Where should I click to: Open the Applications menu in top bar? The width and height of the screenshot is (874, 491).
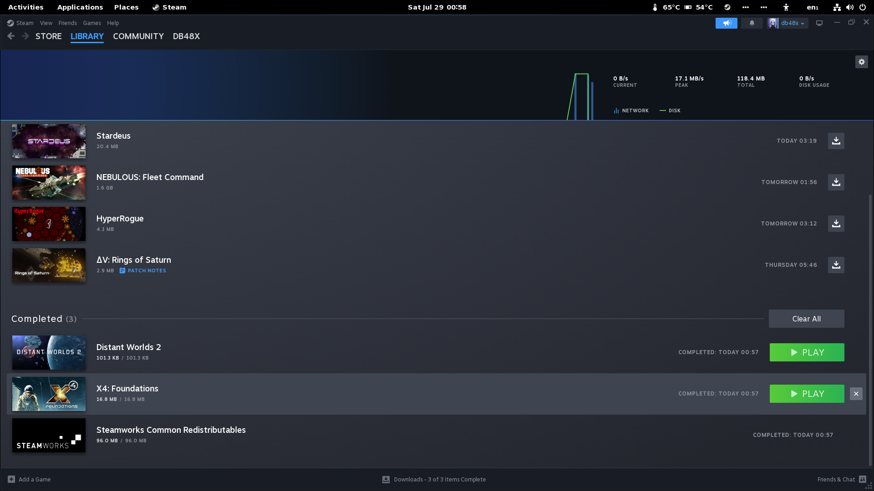pyautogui.click(x=80, y=7)
